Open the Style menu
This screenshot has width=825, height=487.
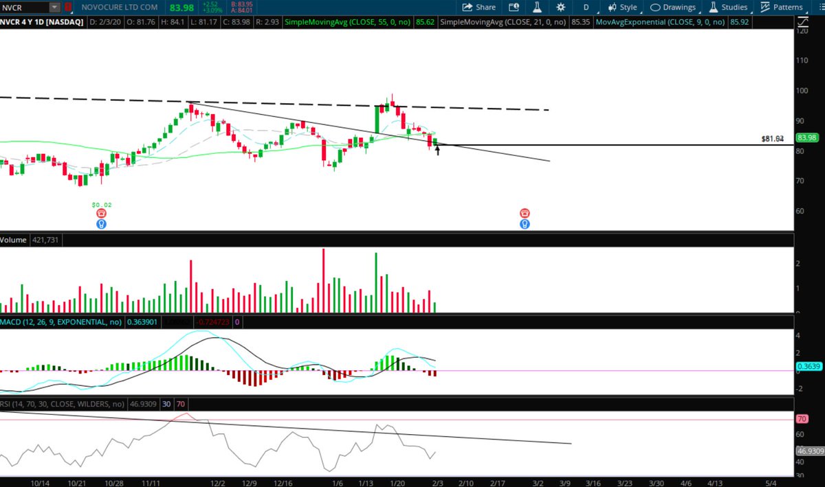point(623,7)
